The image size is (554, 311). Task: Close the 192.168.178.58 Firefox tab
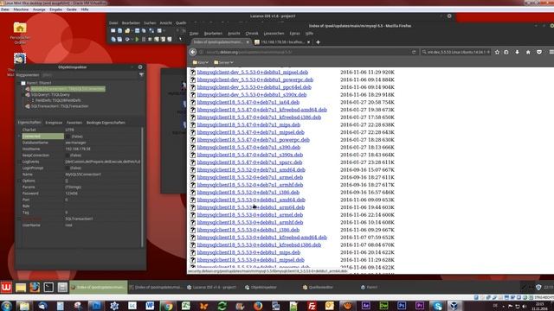tap(308, 42)
